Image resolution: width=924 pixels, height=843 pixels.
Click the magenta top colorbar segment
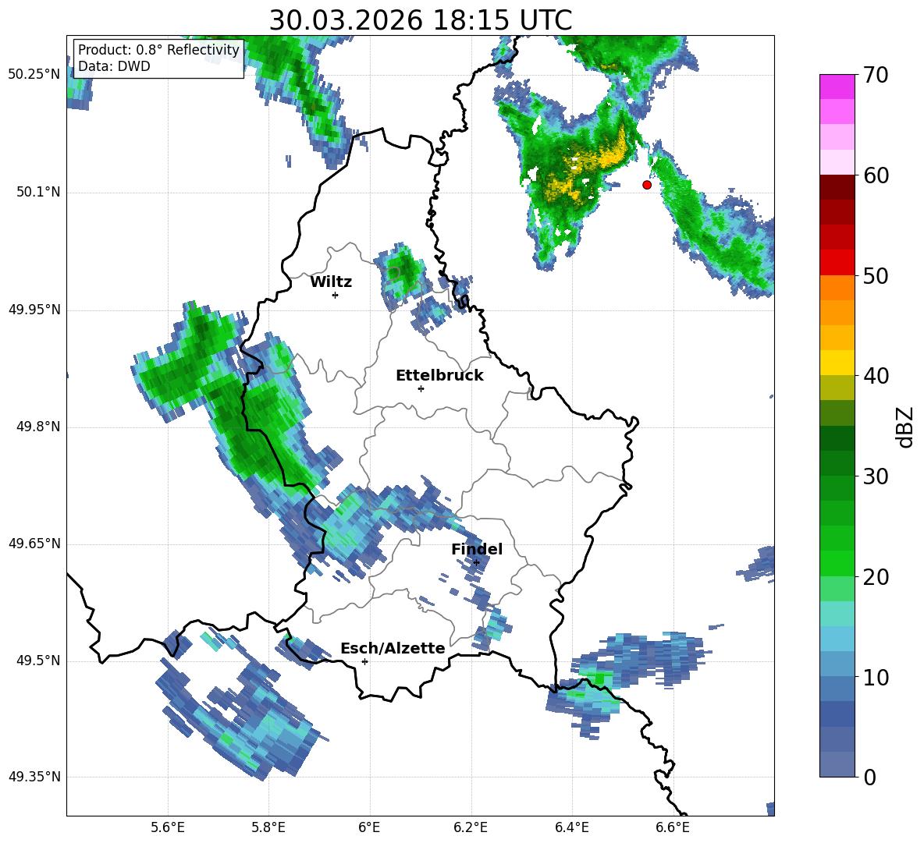(x=837, y=87)
